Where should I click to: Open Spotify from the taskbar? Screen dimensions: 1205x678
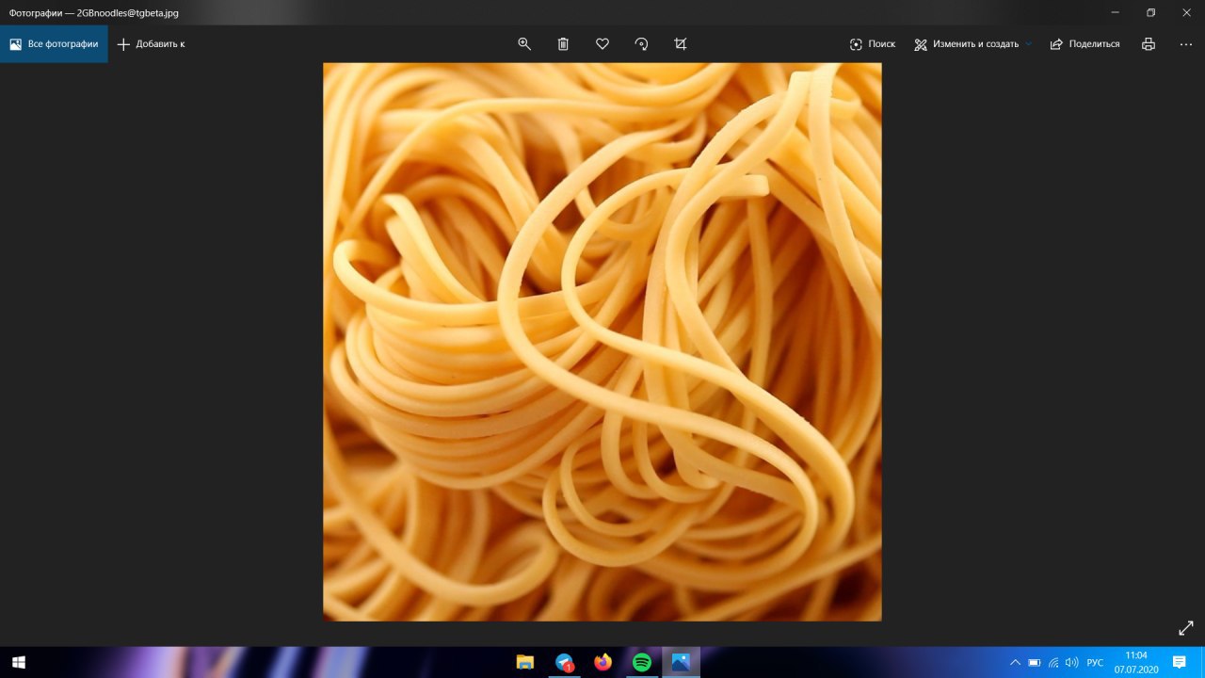642,662
